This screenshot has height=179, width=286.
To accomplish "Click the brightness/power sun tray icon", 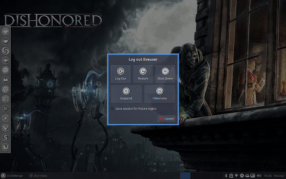I will (x=242, y=175).
